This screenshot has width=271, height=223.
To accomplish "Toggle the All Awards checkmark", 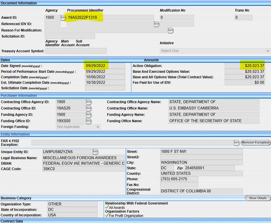I will point(107,207).
